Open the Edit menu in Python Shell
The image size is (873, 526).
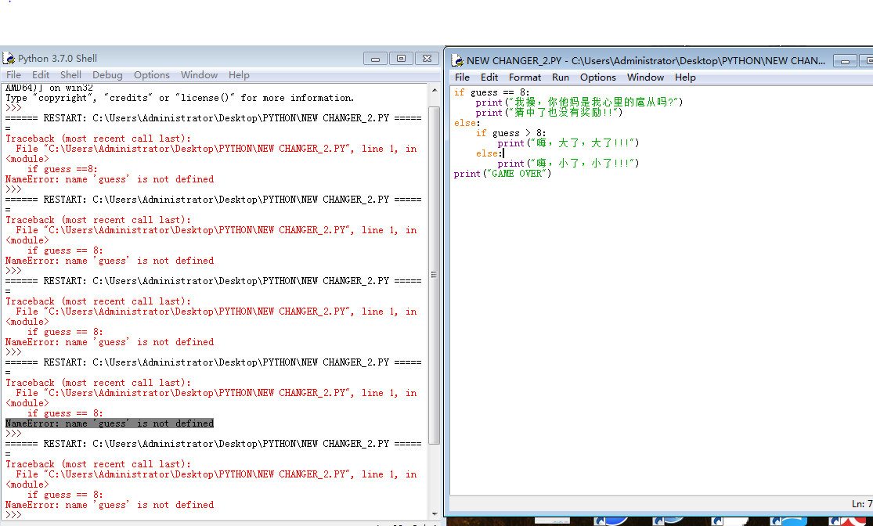[x=41, y=74]
